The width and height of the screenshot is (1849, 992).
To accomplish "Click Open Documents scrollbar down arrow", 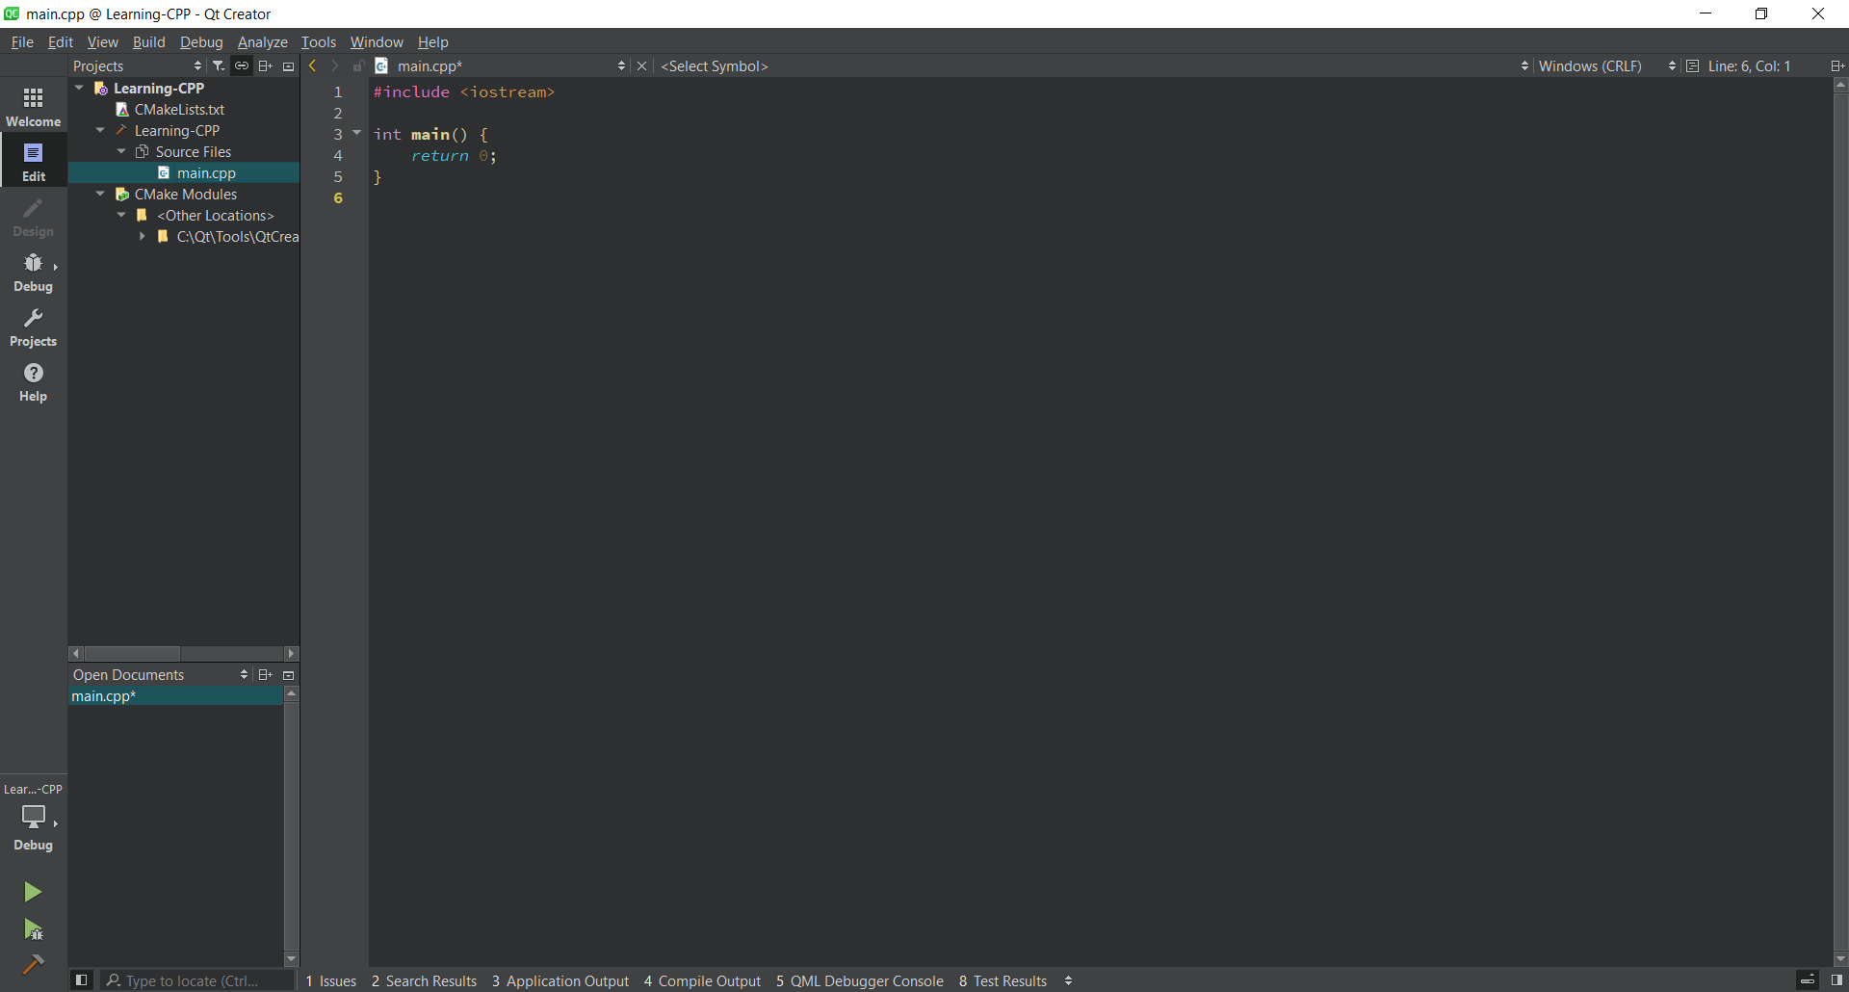I will pyautogui.click(x=292, y=958).
